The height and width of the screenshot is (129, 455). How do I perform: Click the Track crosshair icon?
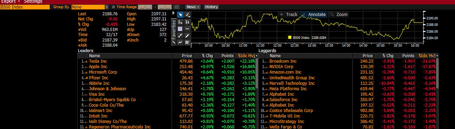click(x=281, y=14)
